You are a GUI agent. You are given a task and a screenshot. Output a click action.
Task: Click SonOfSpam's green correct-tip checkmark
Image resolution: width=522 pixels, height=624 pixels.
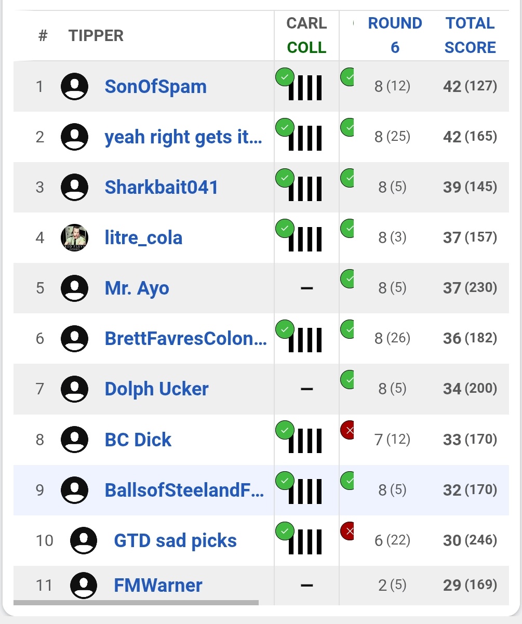285,77
